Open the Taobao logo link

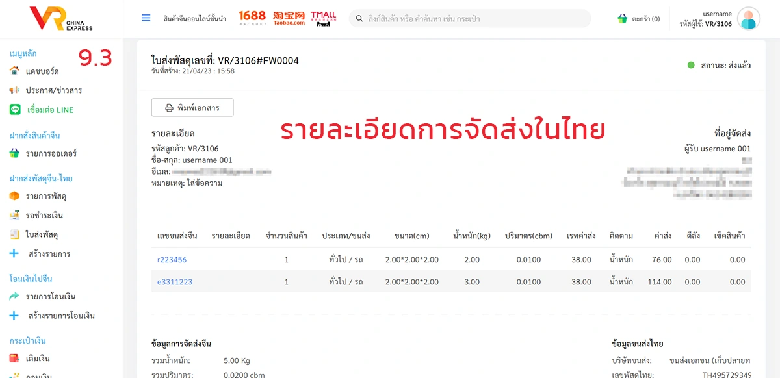[x=289, y=18]
